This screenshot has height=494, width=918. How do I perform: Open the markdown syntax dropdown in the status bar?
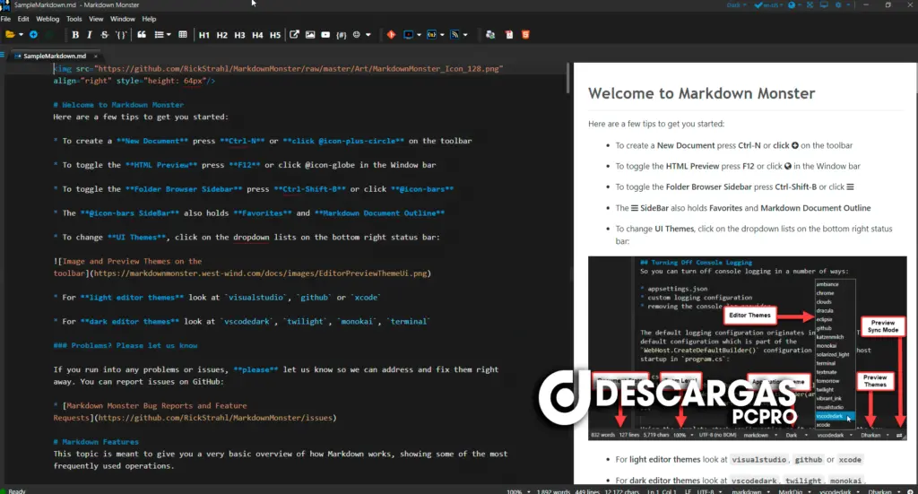coord(750,491)
